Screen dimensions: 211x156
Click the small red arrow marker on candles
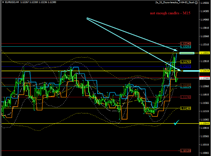pos(166,69)
